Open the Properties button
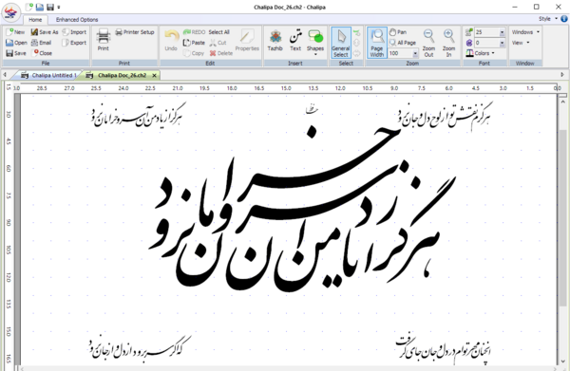Image resolution: width=570 pixels, height=371 pixels. click(247, 40)
